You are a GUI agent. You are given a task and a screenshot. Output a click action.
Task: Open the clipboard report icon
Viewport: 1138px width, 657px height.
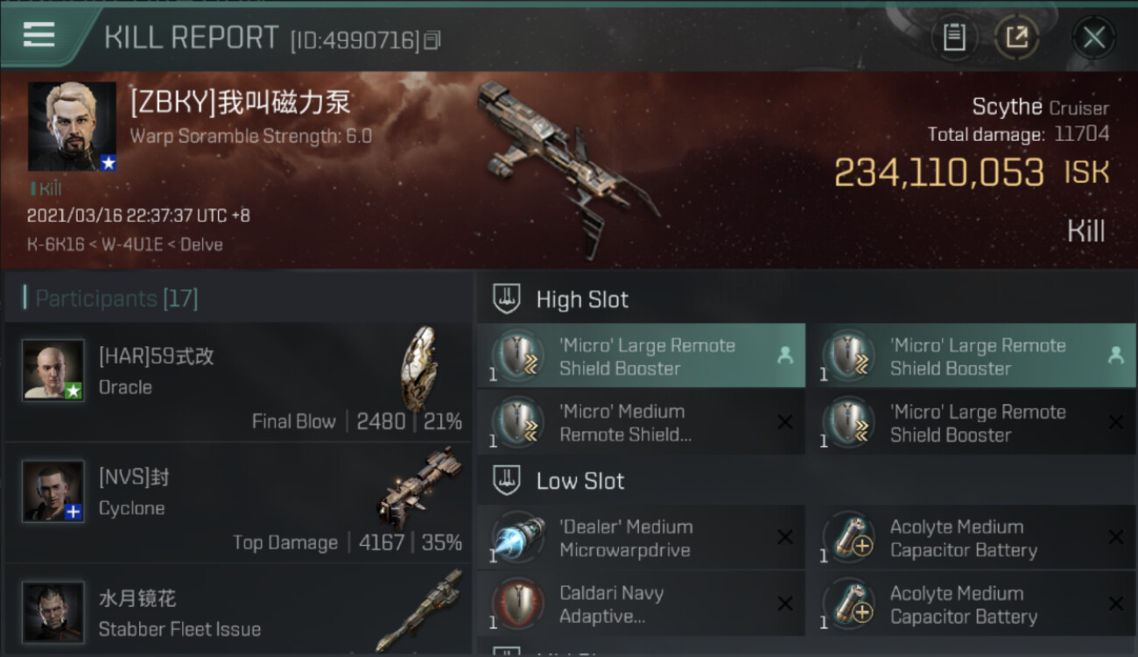coord(954,38)
